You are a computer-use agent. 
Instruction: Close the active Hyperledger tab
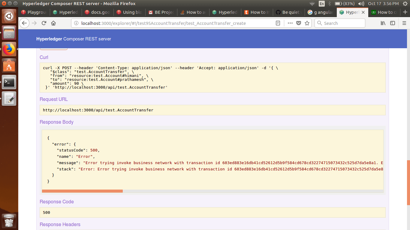[x=363, y=12]
